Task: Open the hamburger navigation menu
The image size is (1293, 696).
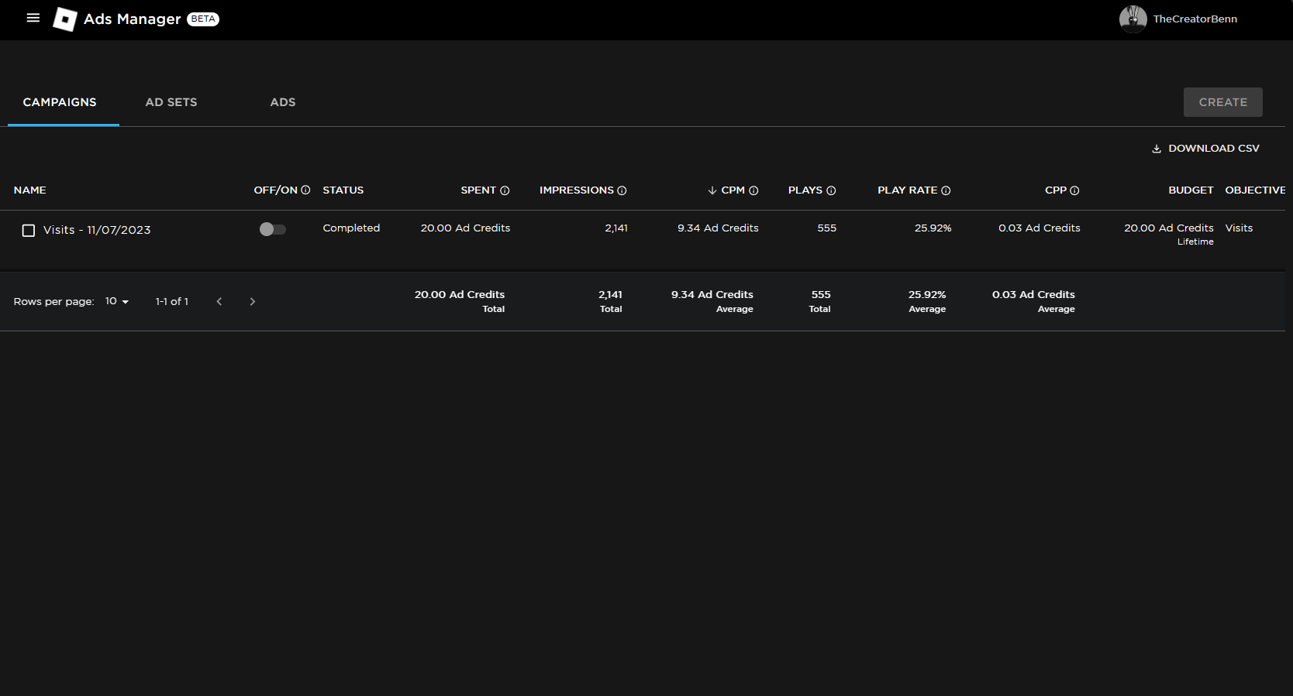Action: click(33, 18)
